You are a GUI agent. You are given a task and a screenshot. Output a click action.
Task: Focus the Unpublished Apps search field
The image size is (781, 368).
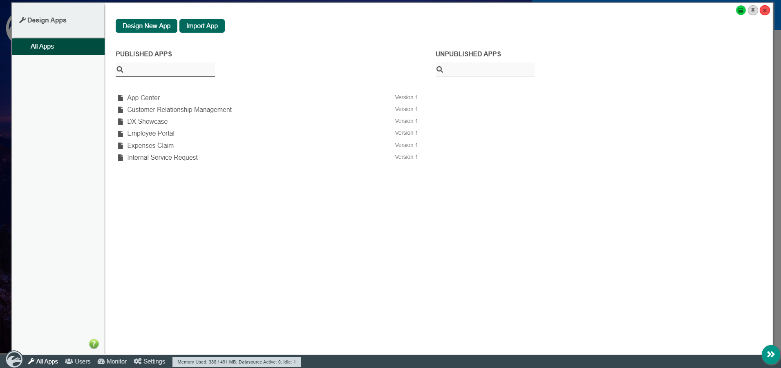pyautogui.click(x=485, y=69)
